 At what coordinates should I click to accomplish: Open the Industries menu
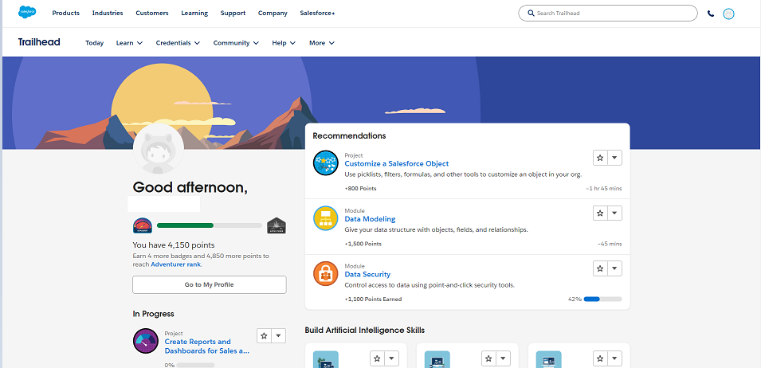(108, 13)
